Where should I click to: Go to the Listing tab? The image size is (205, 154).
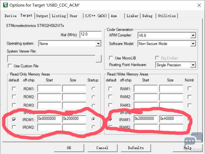click(x=59, y=16)
